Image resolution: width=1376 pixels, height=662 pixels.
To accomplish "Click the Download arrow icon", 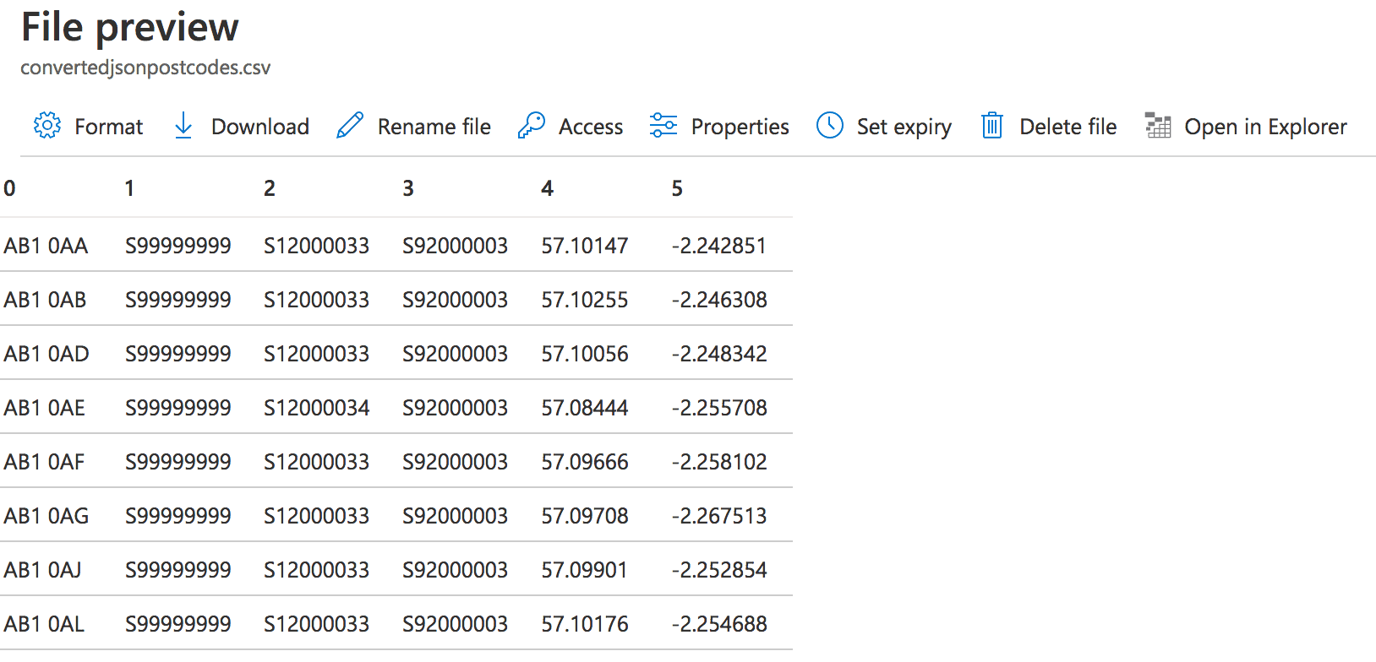I will 183,126.
